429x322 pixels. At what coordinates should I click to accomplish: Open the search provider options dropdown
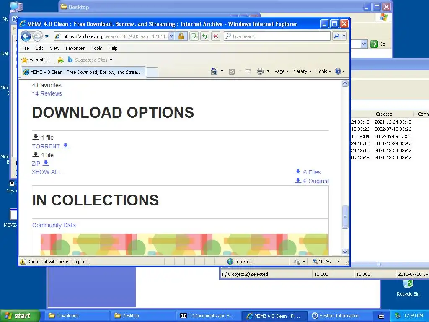[x=344, y=36]
